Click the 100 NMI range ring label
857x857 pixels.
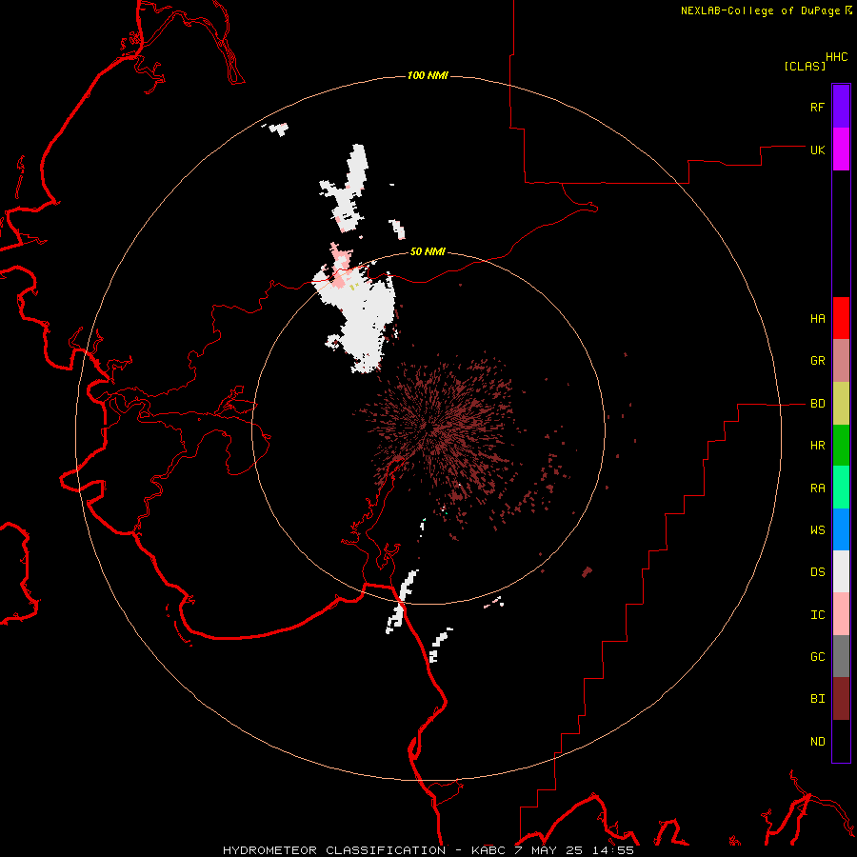[x=428, y=75]
